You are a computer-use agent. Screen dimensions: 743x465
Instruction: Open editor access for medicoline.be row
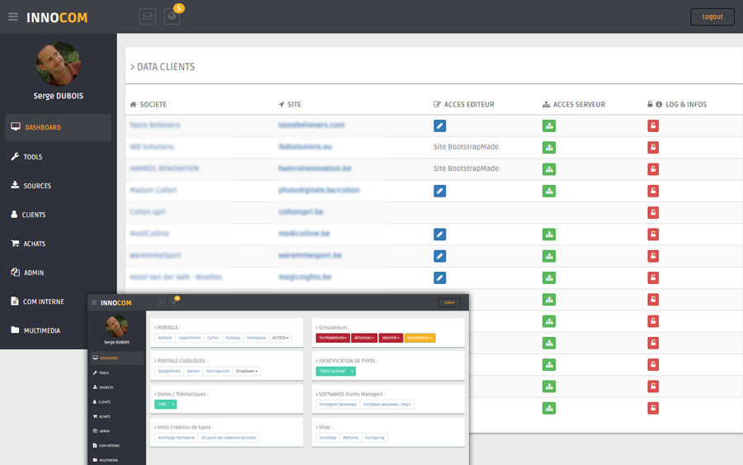click(440, 235)
